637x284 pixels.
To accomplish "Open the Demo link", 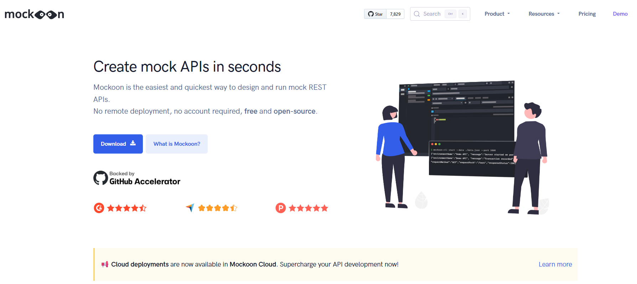I will click(620, 14).
